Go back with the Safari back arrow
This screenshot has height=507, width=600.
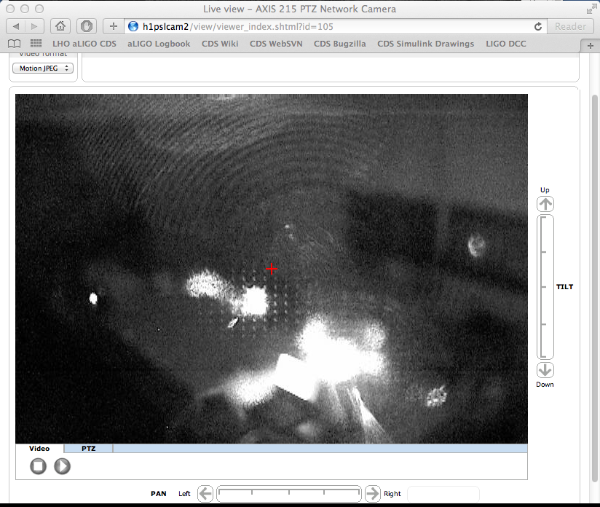click(x=16, y=26)
